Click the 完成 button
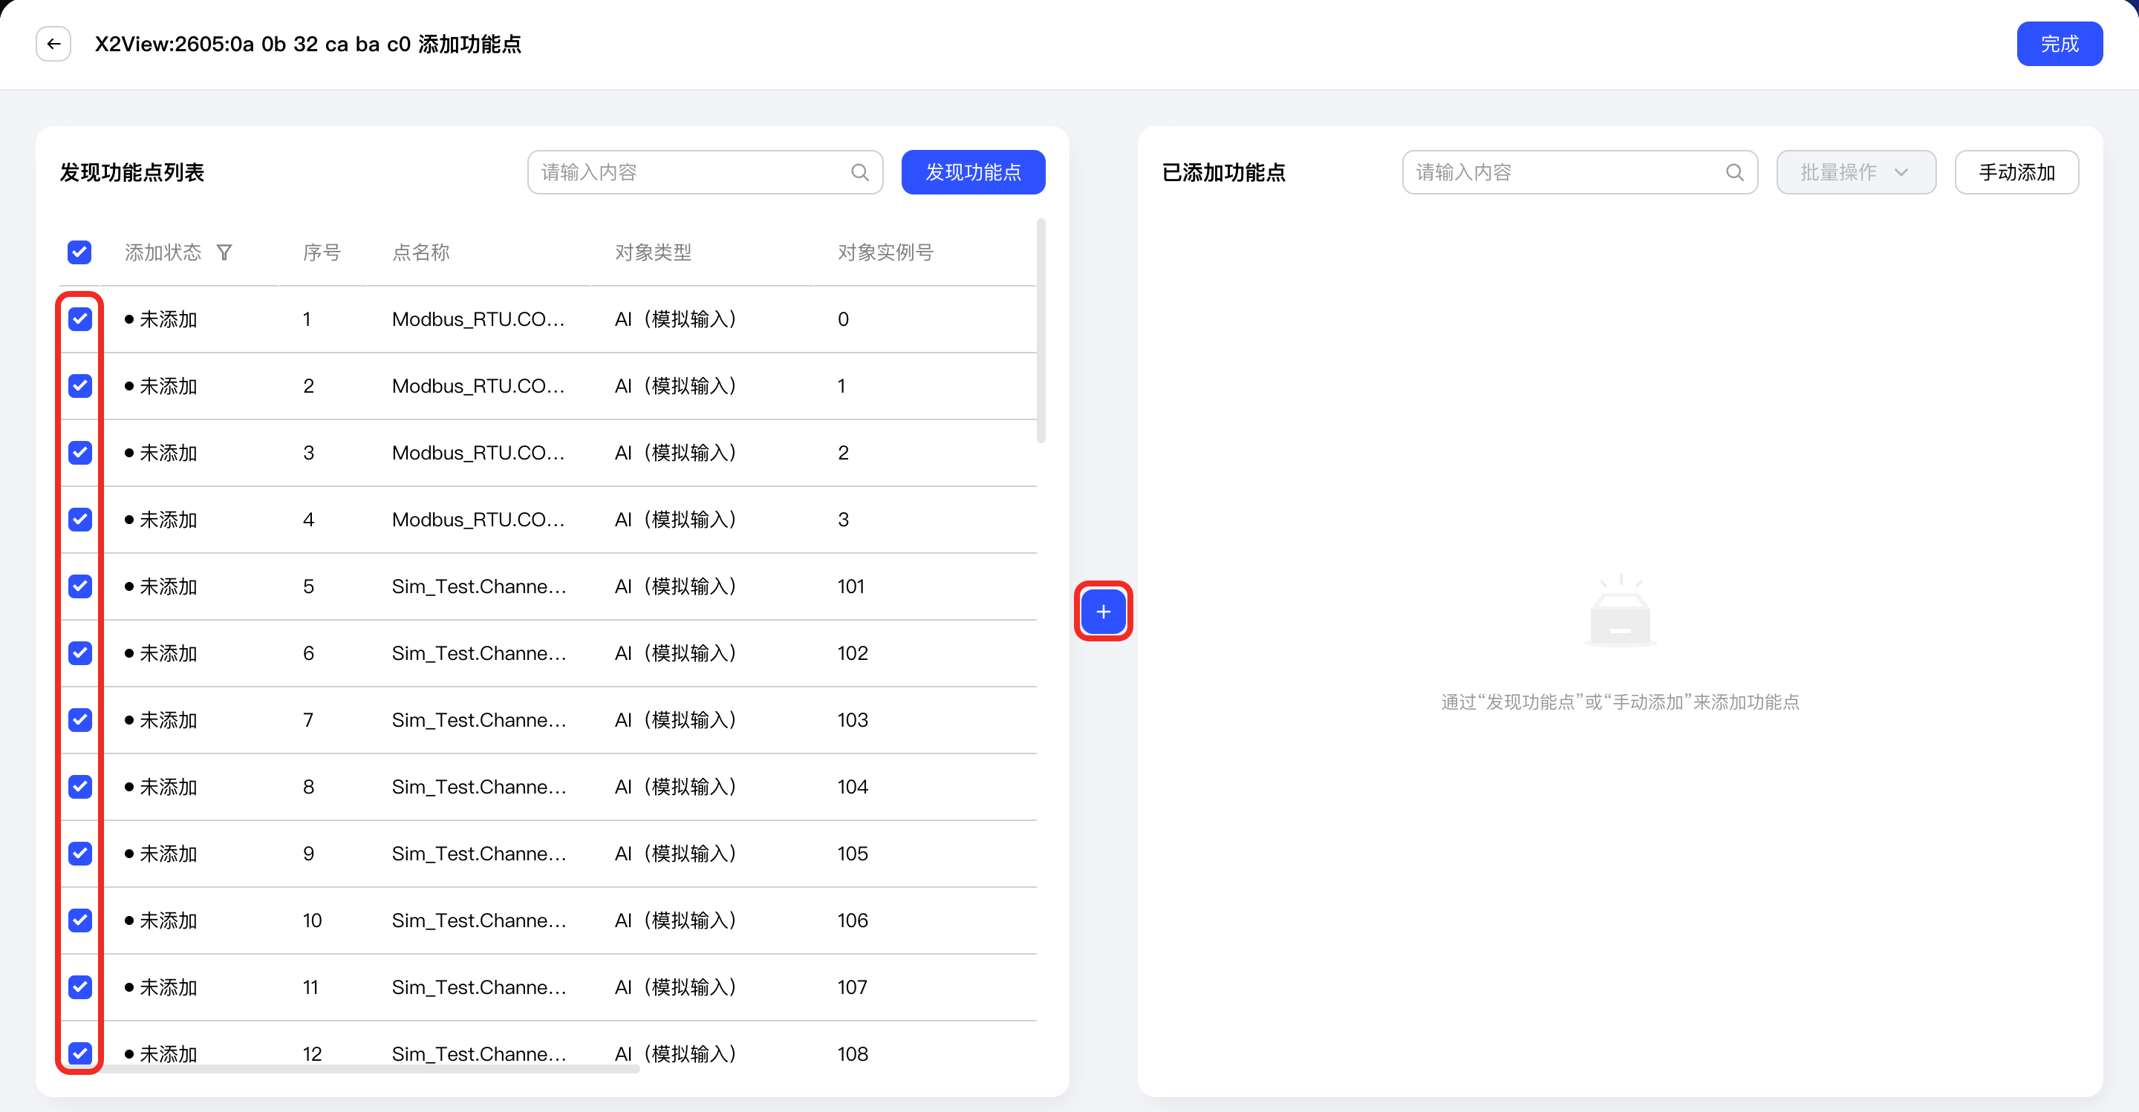 click(2060, 44)
